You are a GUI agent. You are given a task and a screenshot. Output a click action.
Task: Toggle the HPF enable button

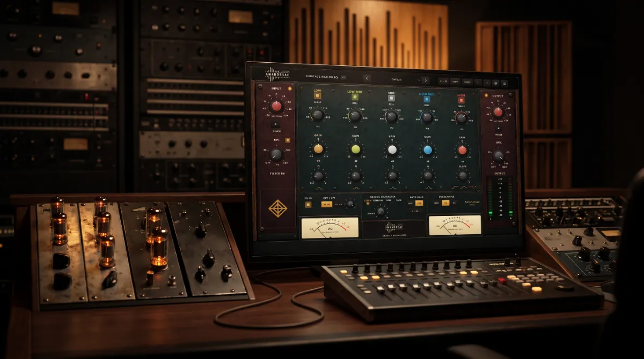click(x=288, y=140)
